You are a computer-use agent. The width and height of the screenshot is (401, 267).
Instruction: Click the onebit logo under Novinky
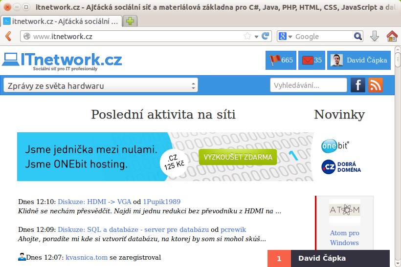[x=335, y=146]
